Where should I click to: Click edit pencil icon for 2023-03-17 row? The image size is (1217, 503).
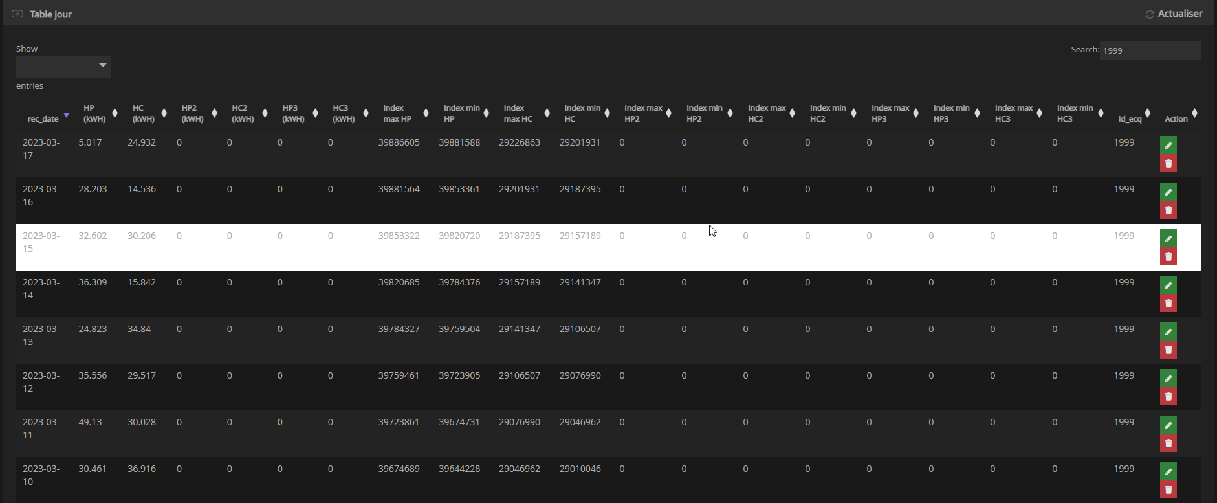point(1168,146)
